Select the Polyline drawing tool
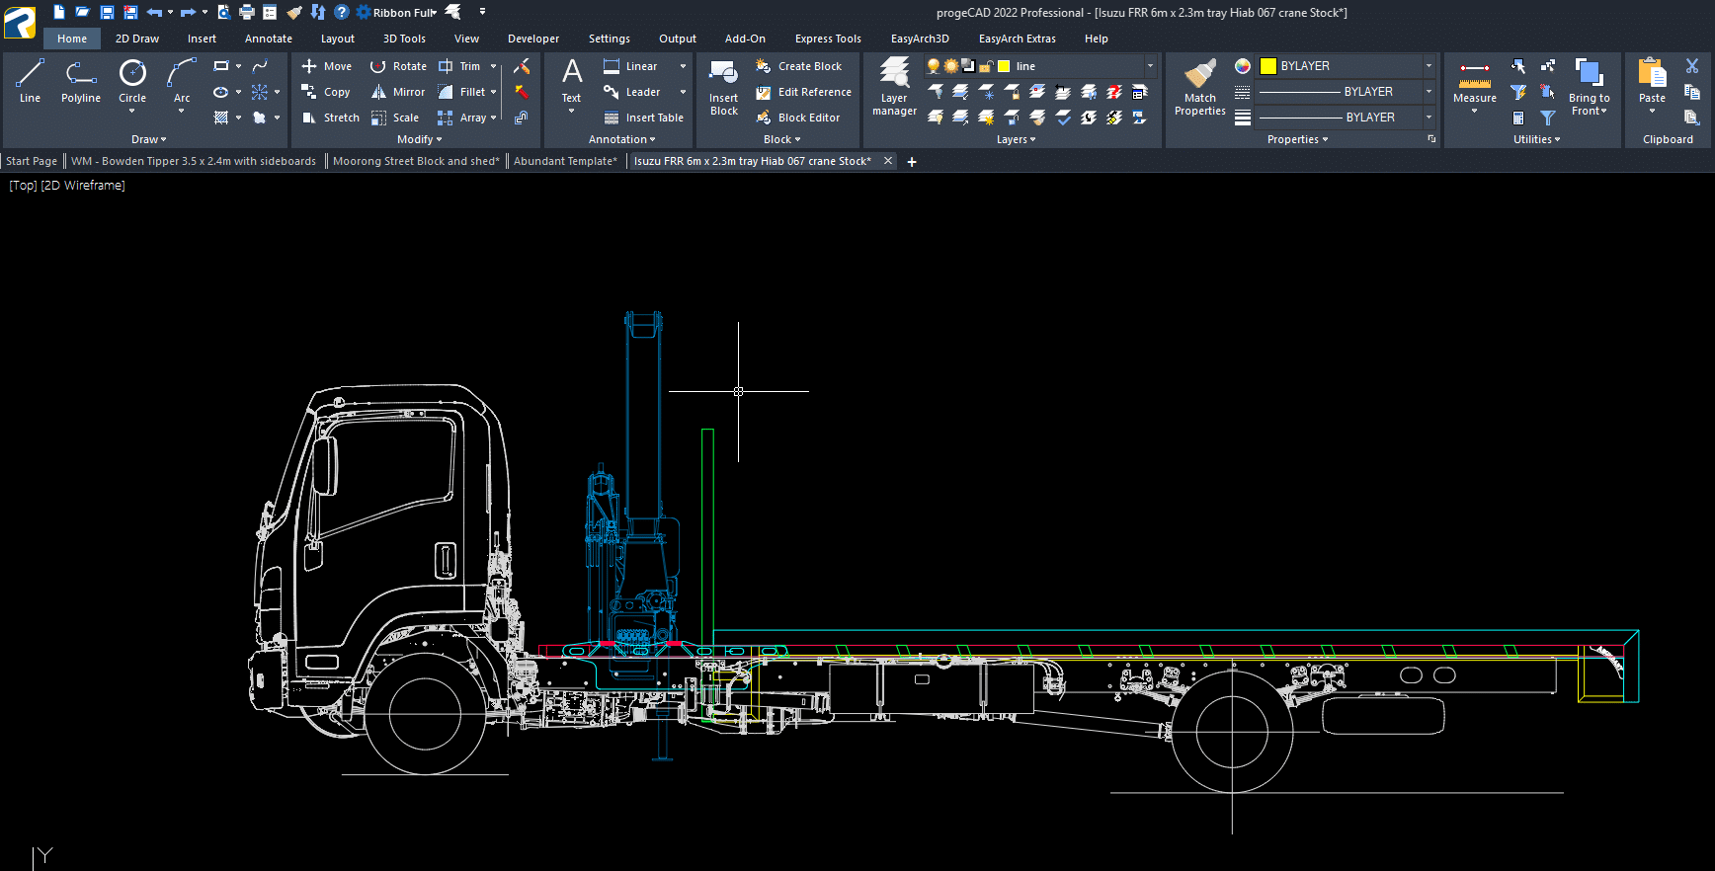This screenshot has height=871, width=1715. 80,81
